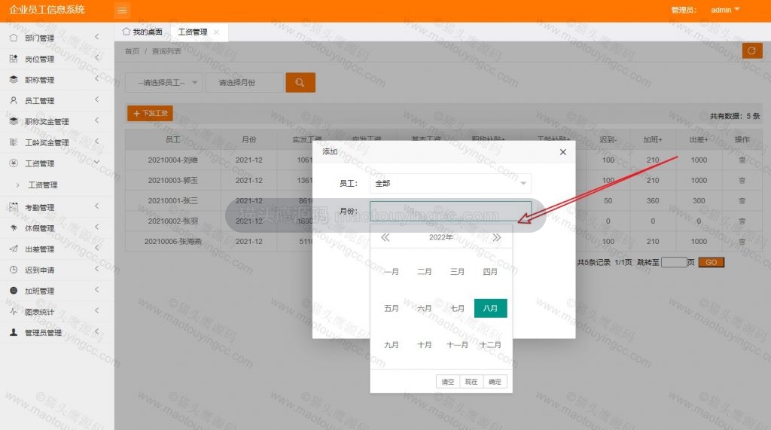Click the 图表统计 chart icon
Image resolution: width=771 pixels, height=430 pixels.
pos(14,312)
